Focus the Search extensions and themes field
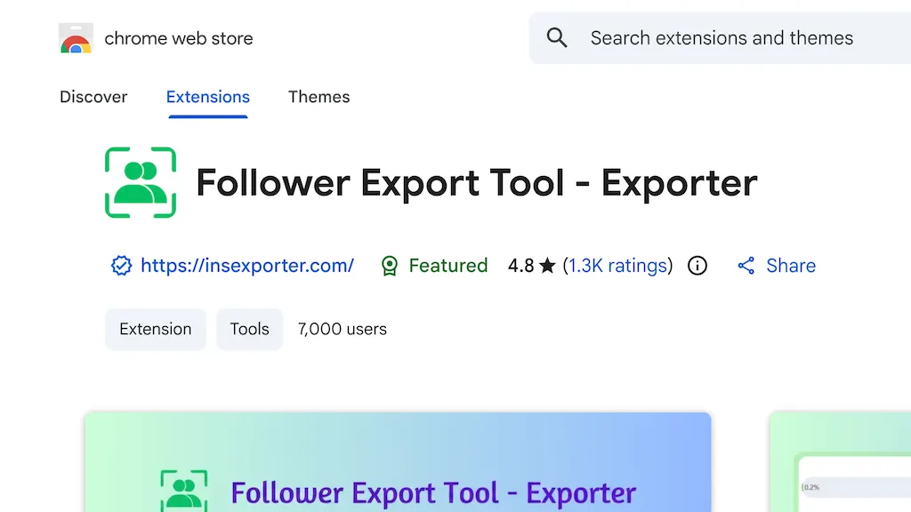 pyautogui.click(x=720, y=38)
